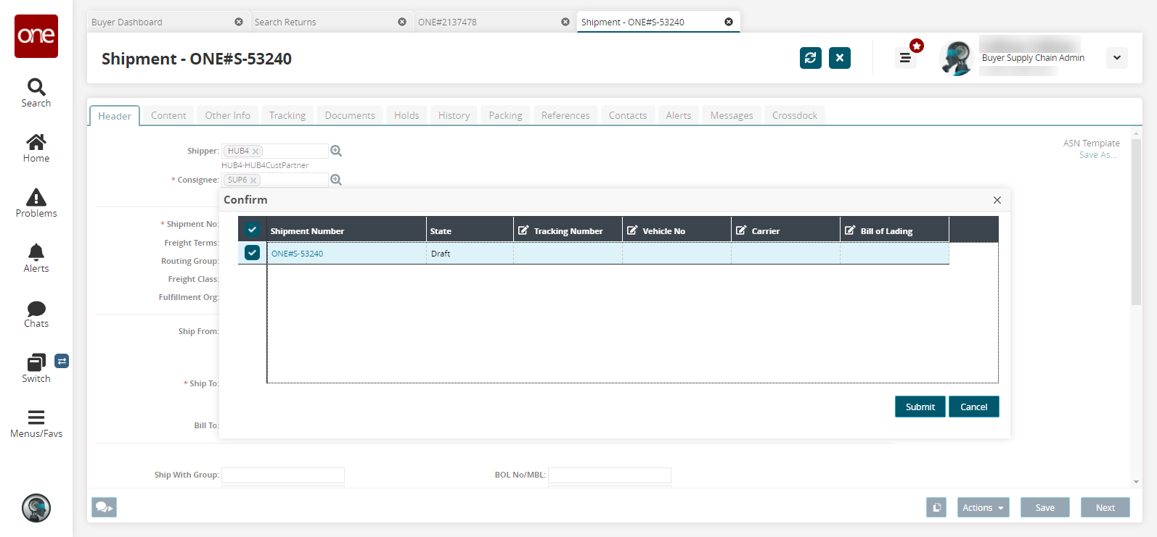
Task: Click the BOL No/MBL input field
Action: (x=610, y=475)
